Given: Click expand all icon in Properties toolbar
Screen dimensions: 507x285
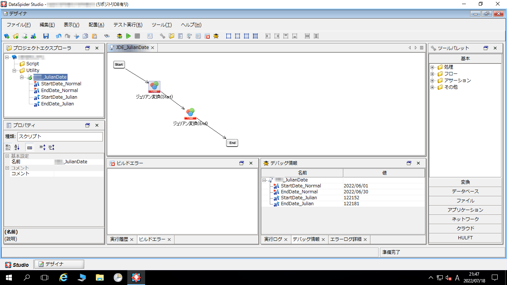Looking at the screenshot, I should pyautogui.click(x=42, y=147).
